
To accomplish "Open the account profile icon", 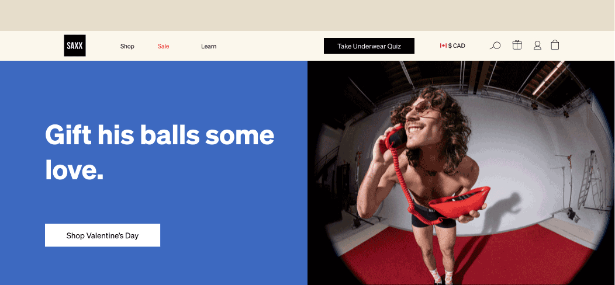I will (x=537, y=46).
